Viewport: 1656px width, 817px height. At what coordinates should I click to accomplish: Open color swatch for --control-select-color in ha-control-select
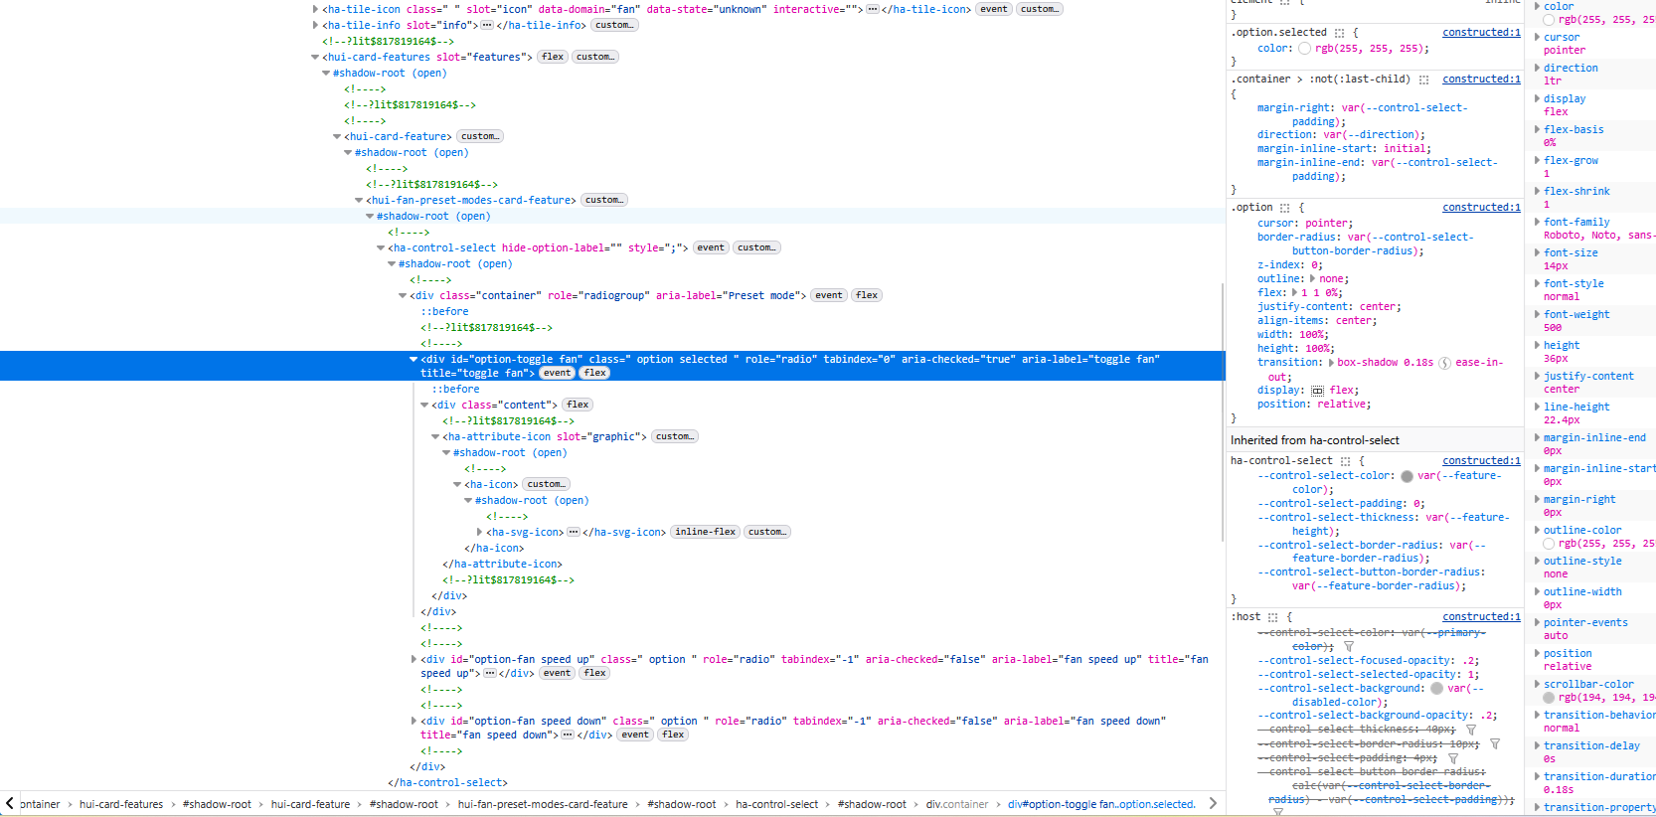click(1407, 476)
